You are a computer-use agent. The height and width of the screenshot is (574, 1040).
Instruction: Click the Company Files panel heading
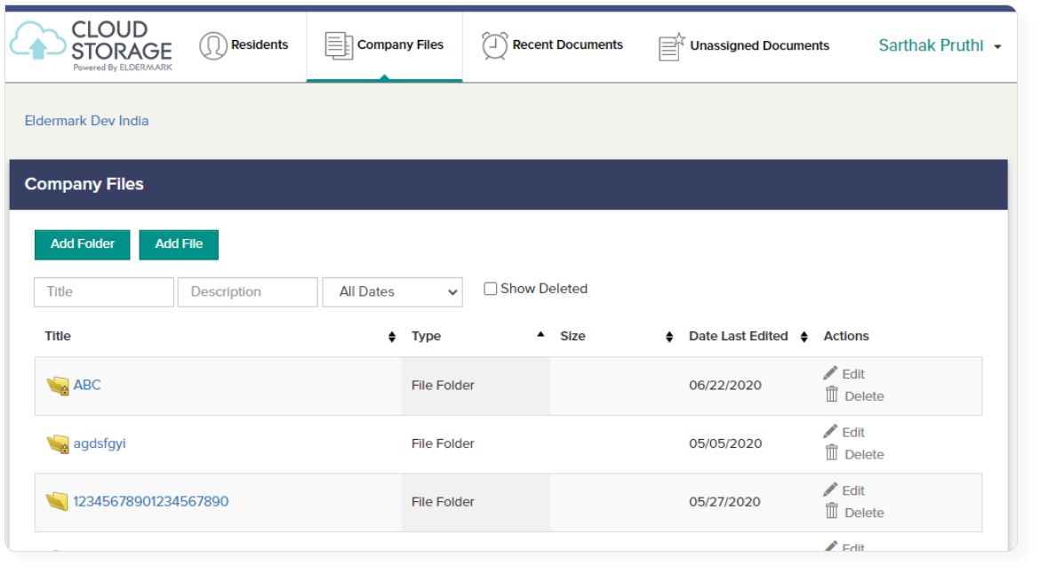click(84, 184)
